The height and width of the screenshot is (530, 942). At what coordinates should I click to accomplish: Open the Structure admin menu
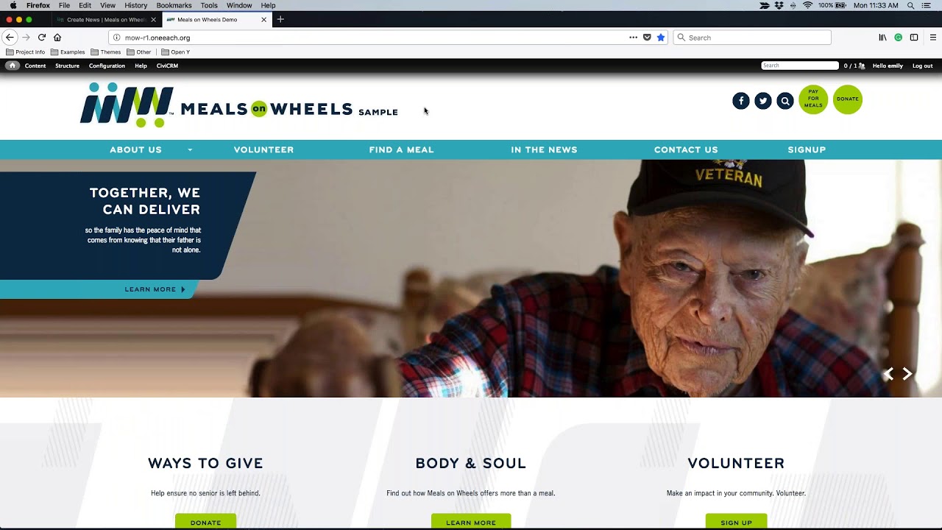[x=67, y=66]
